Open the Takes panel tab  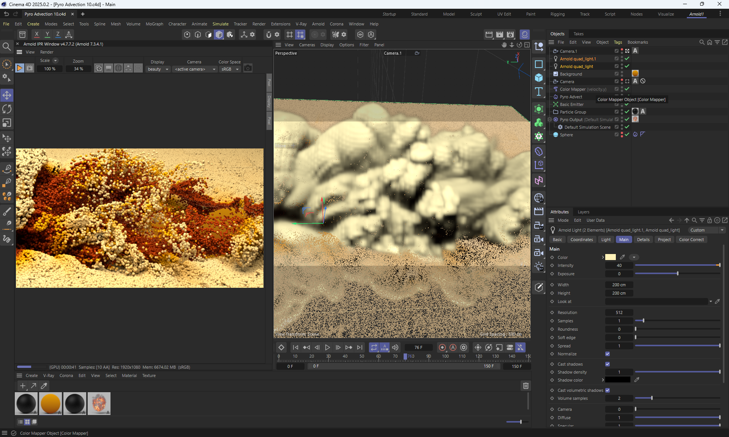578,34
